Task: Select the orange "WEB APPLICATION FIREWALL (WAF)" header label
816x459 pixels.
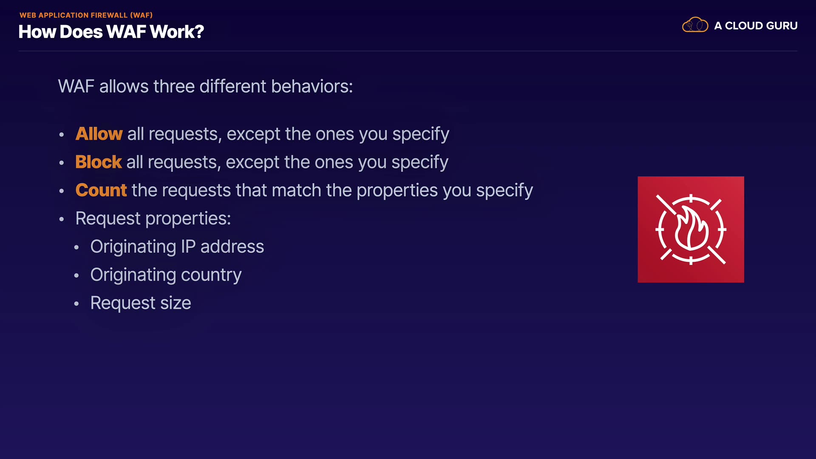Action: 86,15
